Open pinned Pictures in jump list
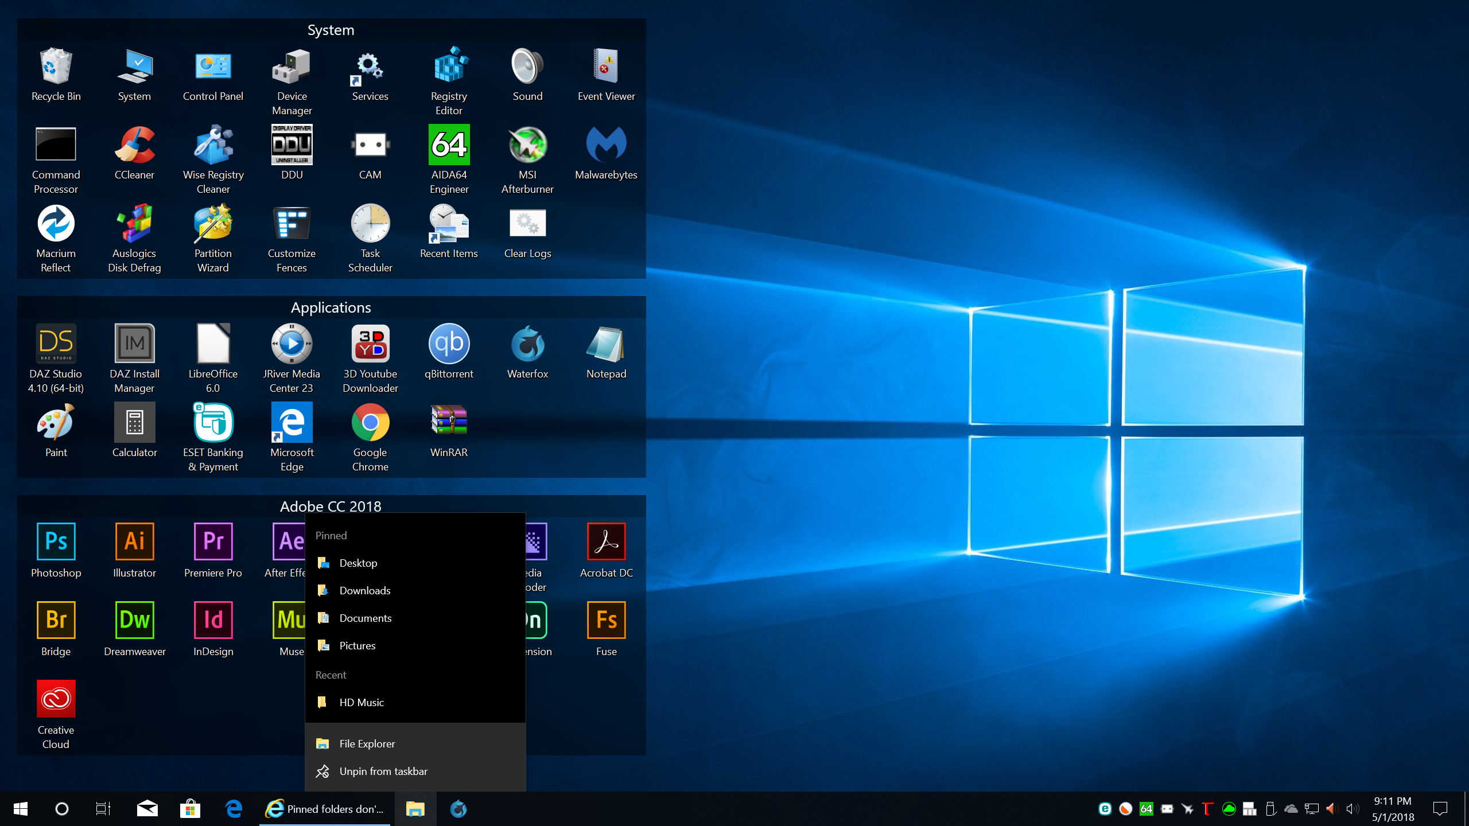 coord(415,645)
